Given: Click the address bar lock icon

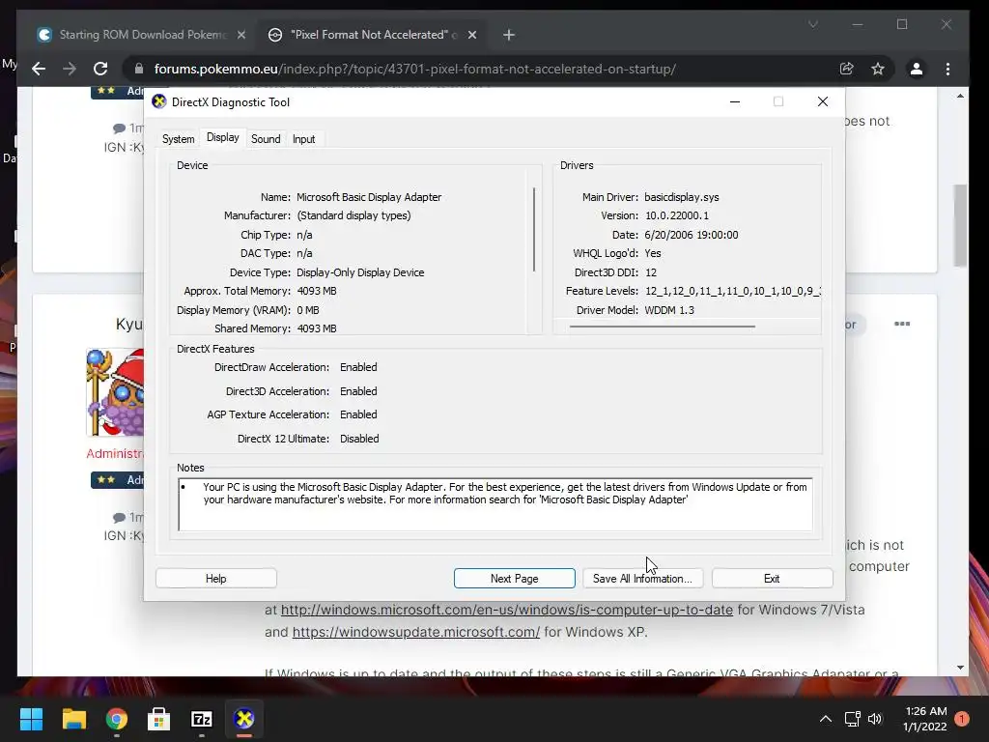Looking at the screenshot, I should (x=139, y=69).
